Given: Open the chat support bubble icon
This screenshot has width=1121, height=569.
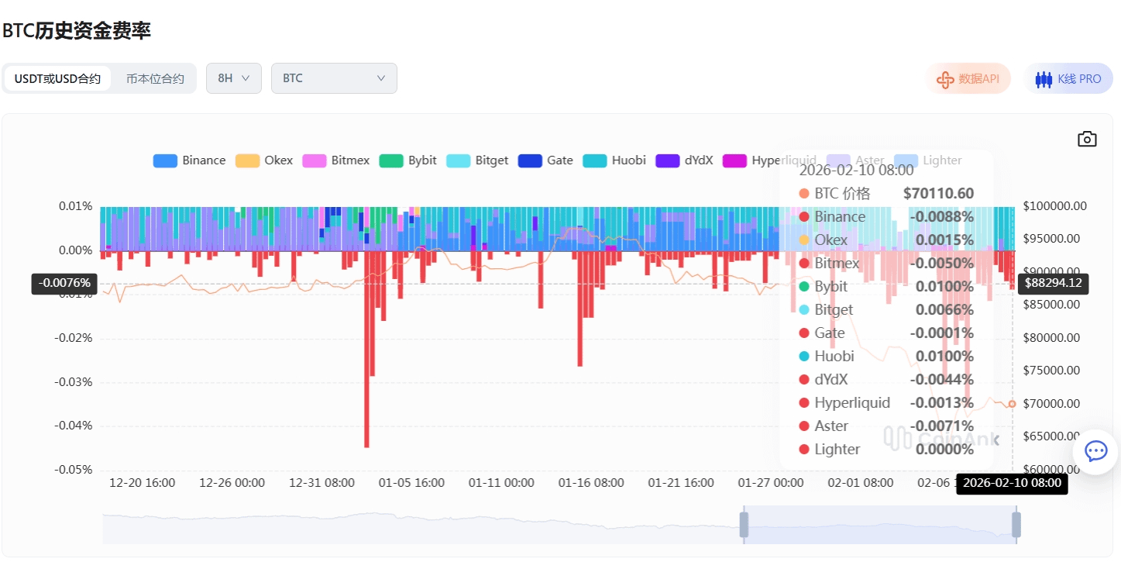Looking at the screenshot, I should [1095, 451].
